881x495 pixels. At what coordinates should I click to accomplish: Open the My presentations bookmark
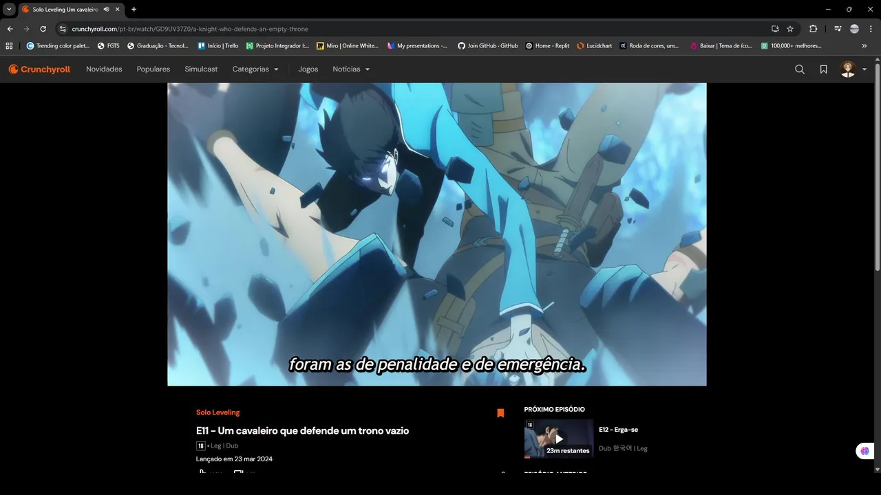(418, 46)
